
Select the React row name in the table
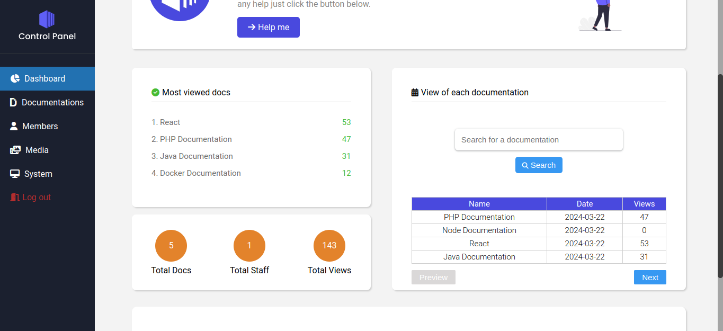point(479,244)
